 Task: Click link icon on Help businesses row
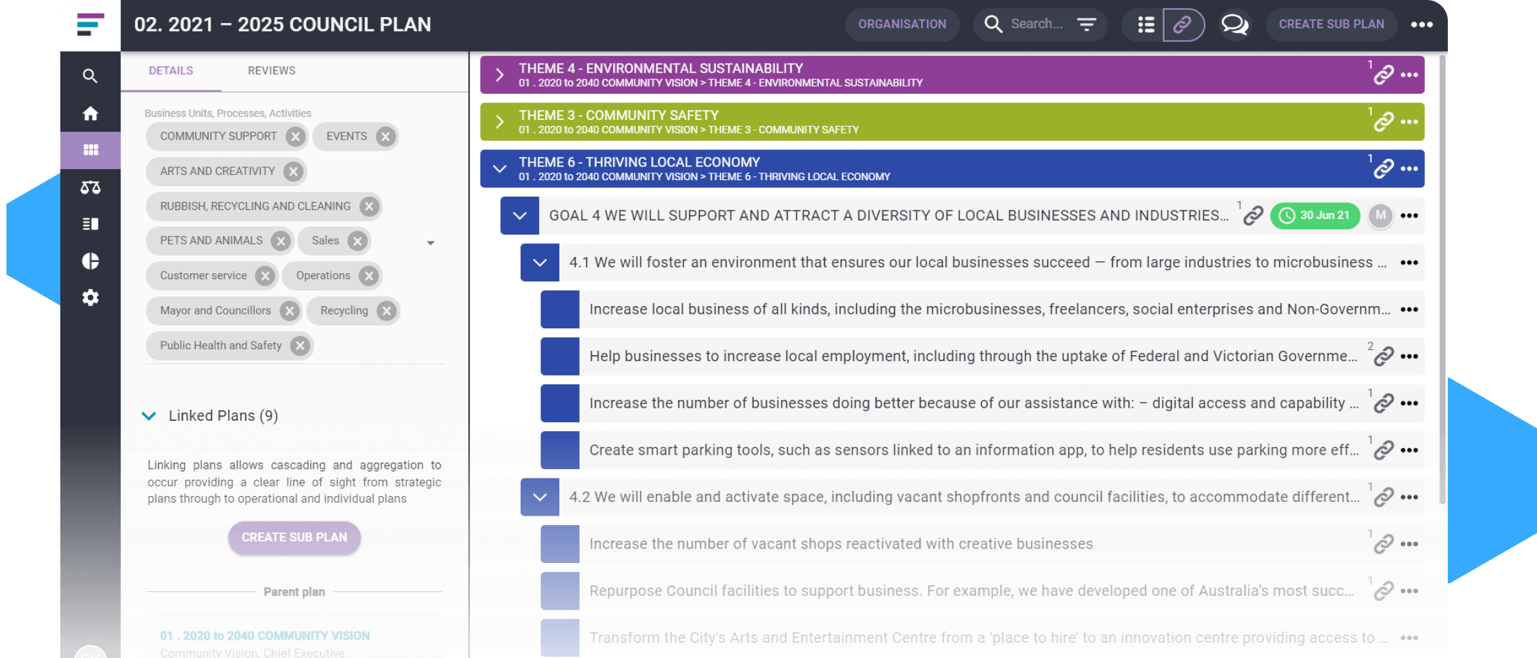pos(1383,357)
